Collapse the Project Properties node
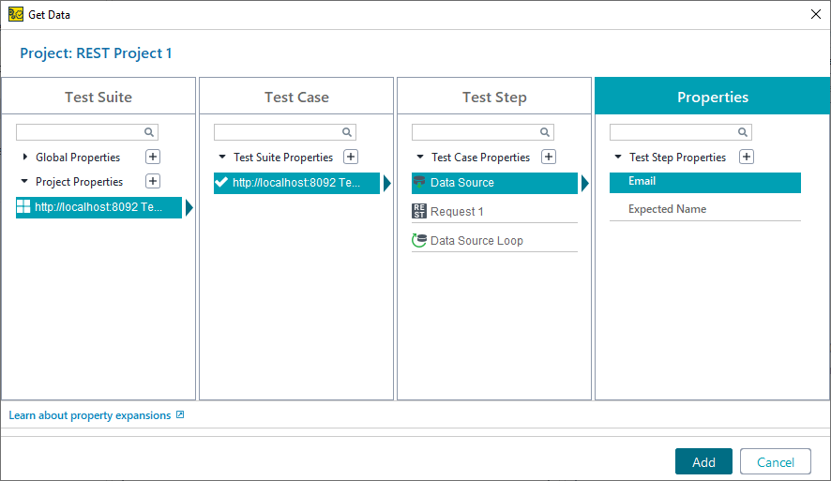Image resolution: width=831 pixels, height=481 pixels. (x=24, y=181)
